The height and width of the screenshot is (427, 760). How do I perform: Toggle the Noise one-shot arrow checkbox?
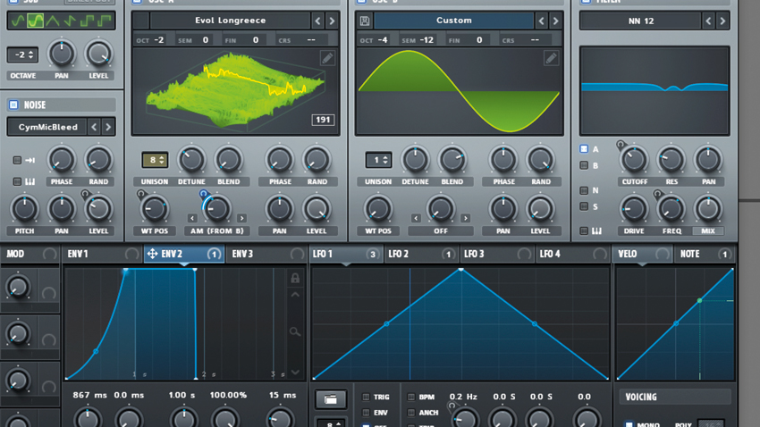[x=17, y=160]
